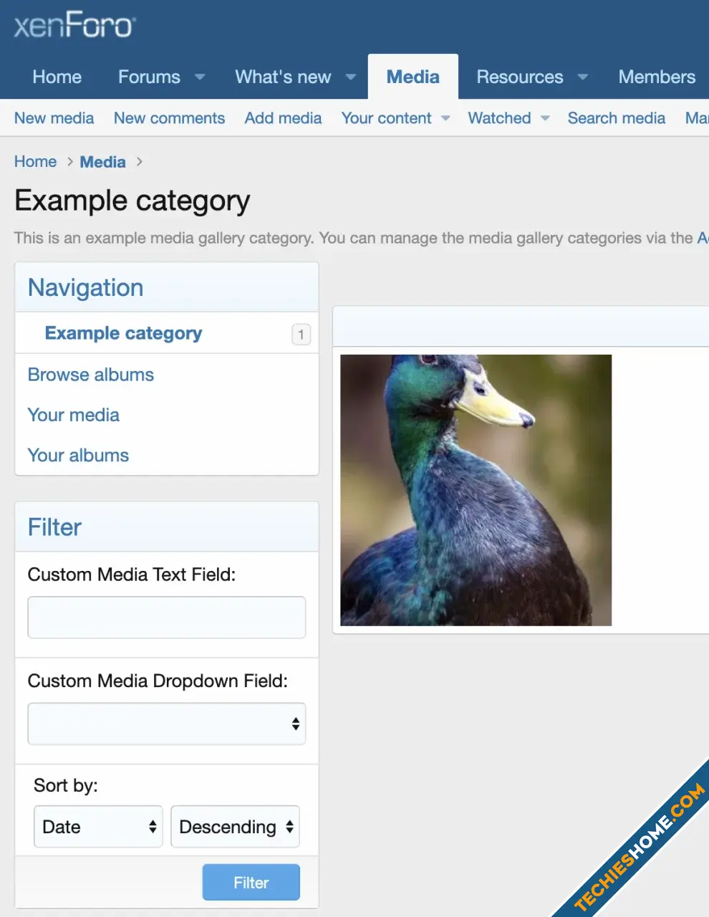
Task: Click the New media link
Action: pos(54,118)
